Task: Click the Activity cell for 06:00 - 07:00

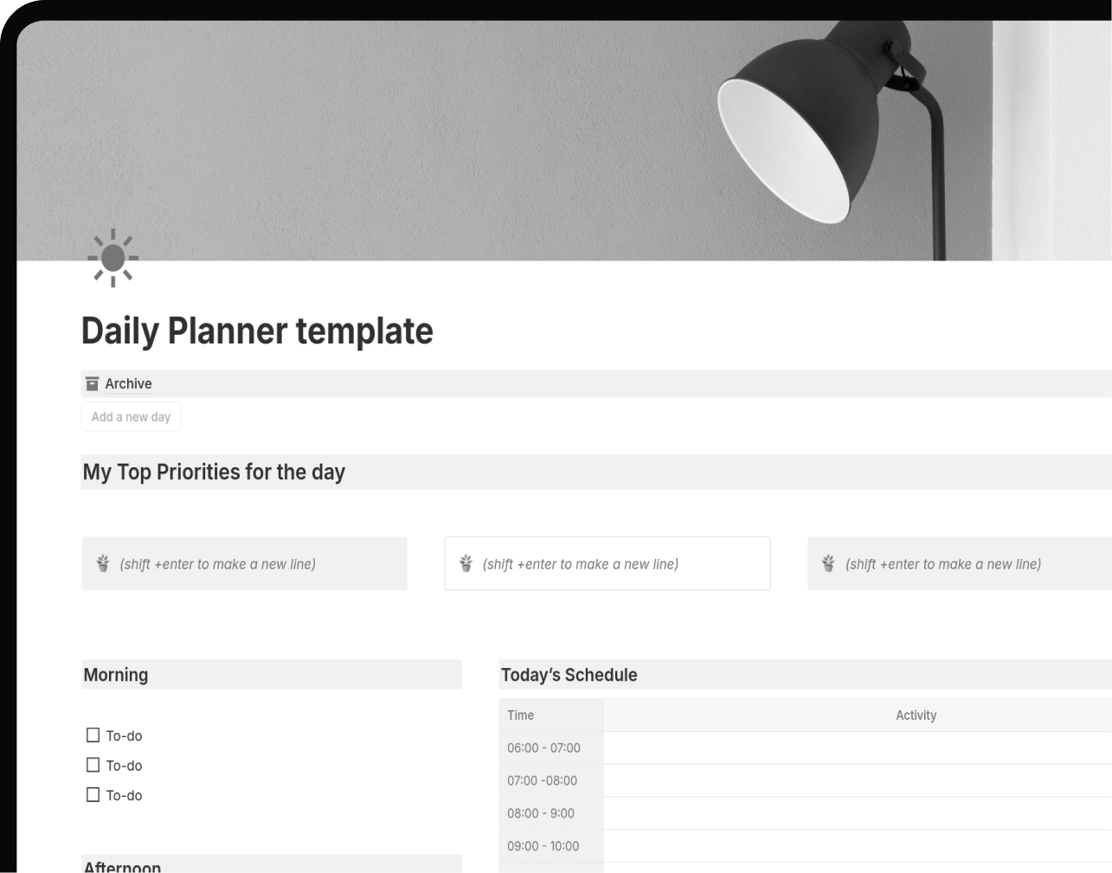Action: 857,748
